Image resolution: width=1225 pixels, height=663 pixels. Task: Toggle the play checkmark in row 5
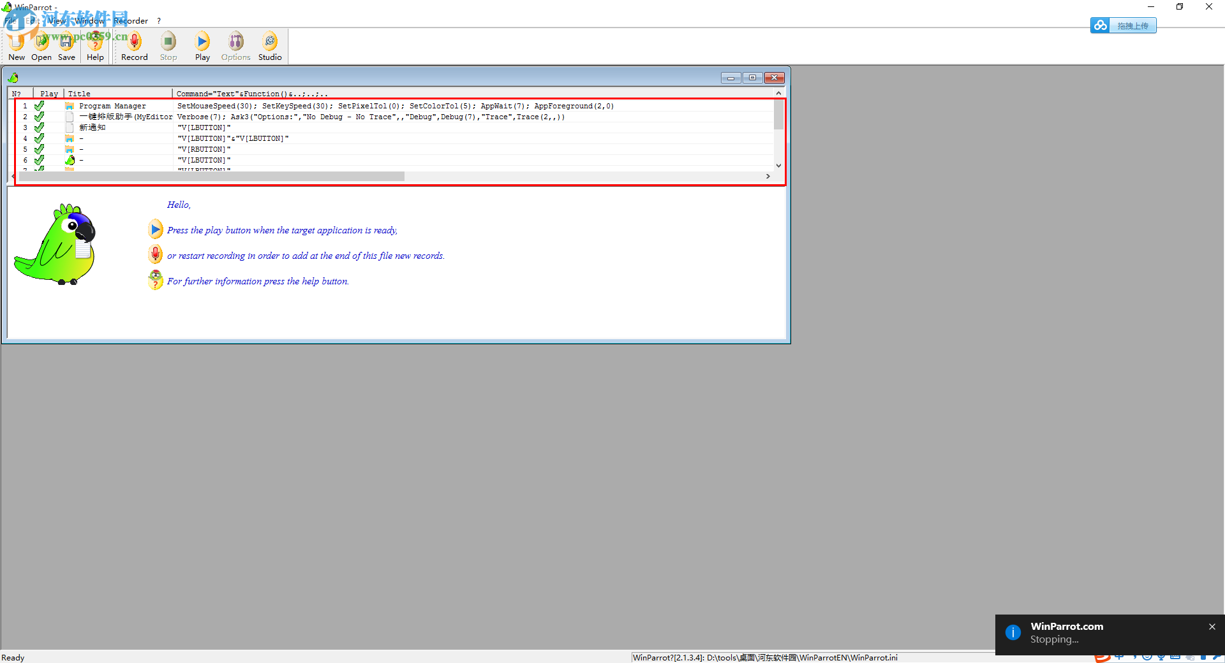tap(40, 149)
